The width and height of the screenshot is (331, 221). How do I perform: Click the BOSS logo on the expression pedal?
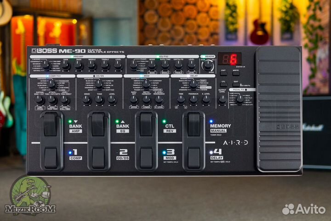click(x=287, y=127)
